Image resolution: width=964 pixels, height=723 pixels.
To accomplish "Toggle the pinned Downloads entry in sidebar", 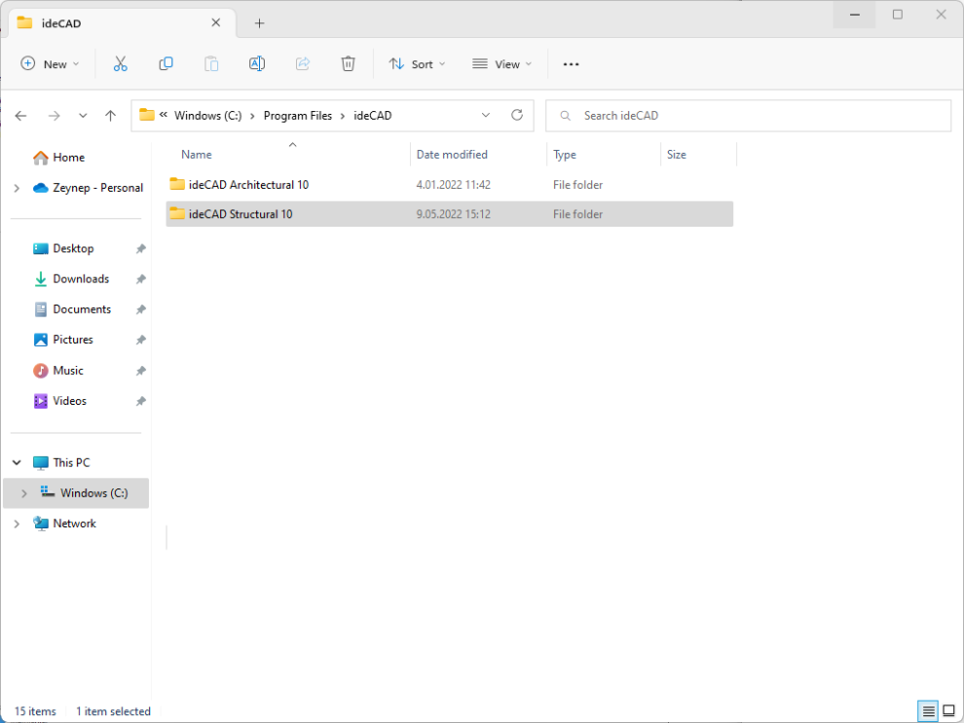I will (141, 279).
